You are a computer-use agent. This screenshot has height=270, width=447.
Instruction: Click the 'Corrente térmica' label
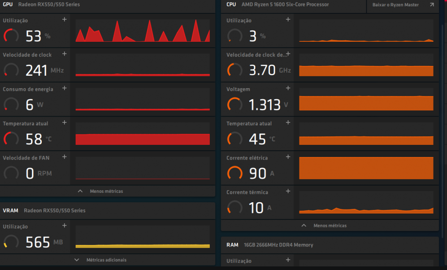pos(247,192)
